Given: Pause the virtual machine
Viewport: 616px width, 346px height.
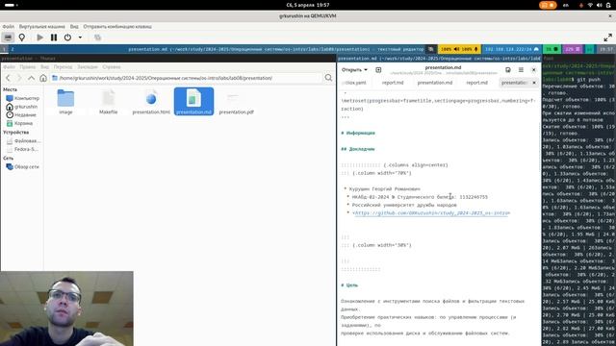Looking at the screenshot, I should 54,37.
